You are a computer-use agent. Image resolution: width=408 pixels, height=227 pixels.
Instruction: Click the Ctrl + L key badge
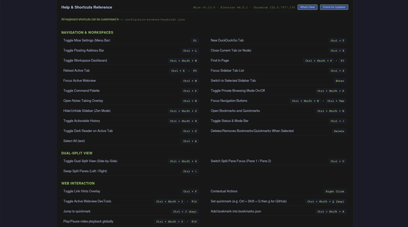190,51
